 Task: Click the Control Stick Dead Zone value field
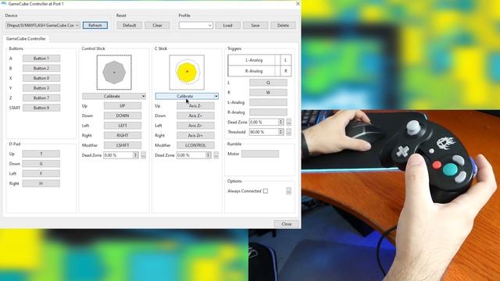pyautogui.click(x=118, y=155)
